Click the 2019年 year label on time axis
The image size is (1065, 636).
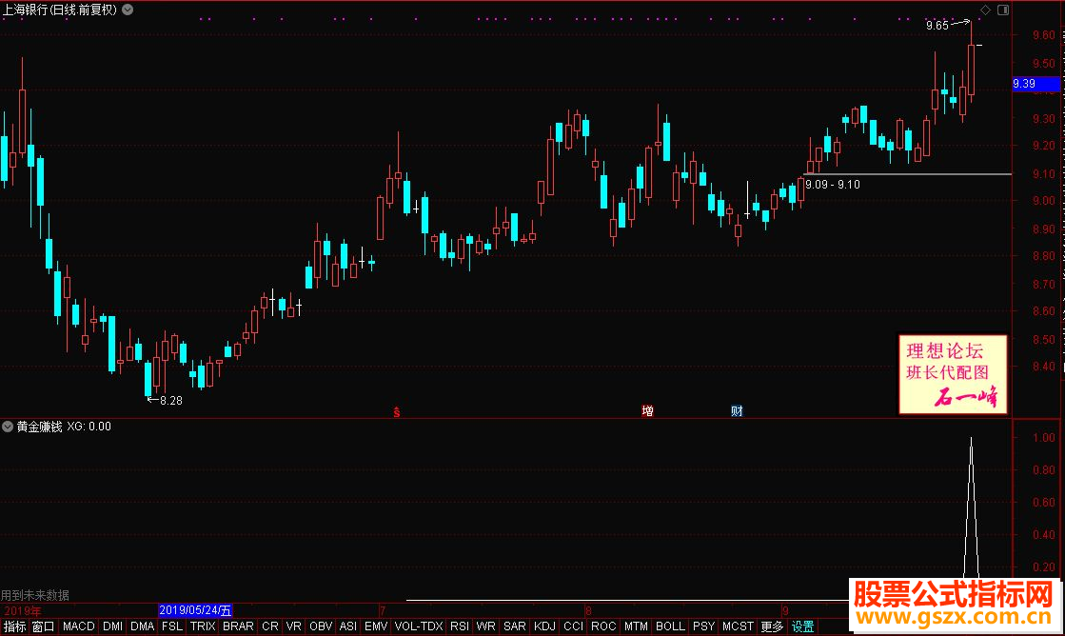(23, 610)
